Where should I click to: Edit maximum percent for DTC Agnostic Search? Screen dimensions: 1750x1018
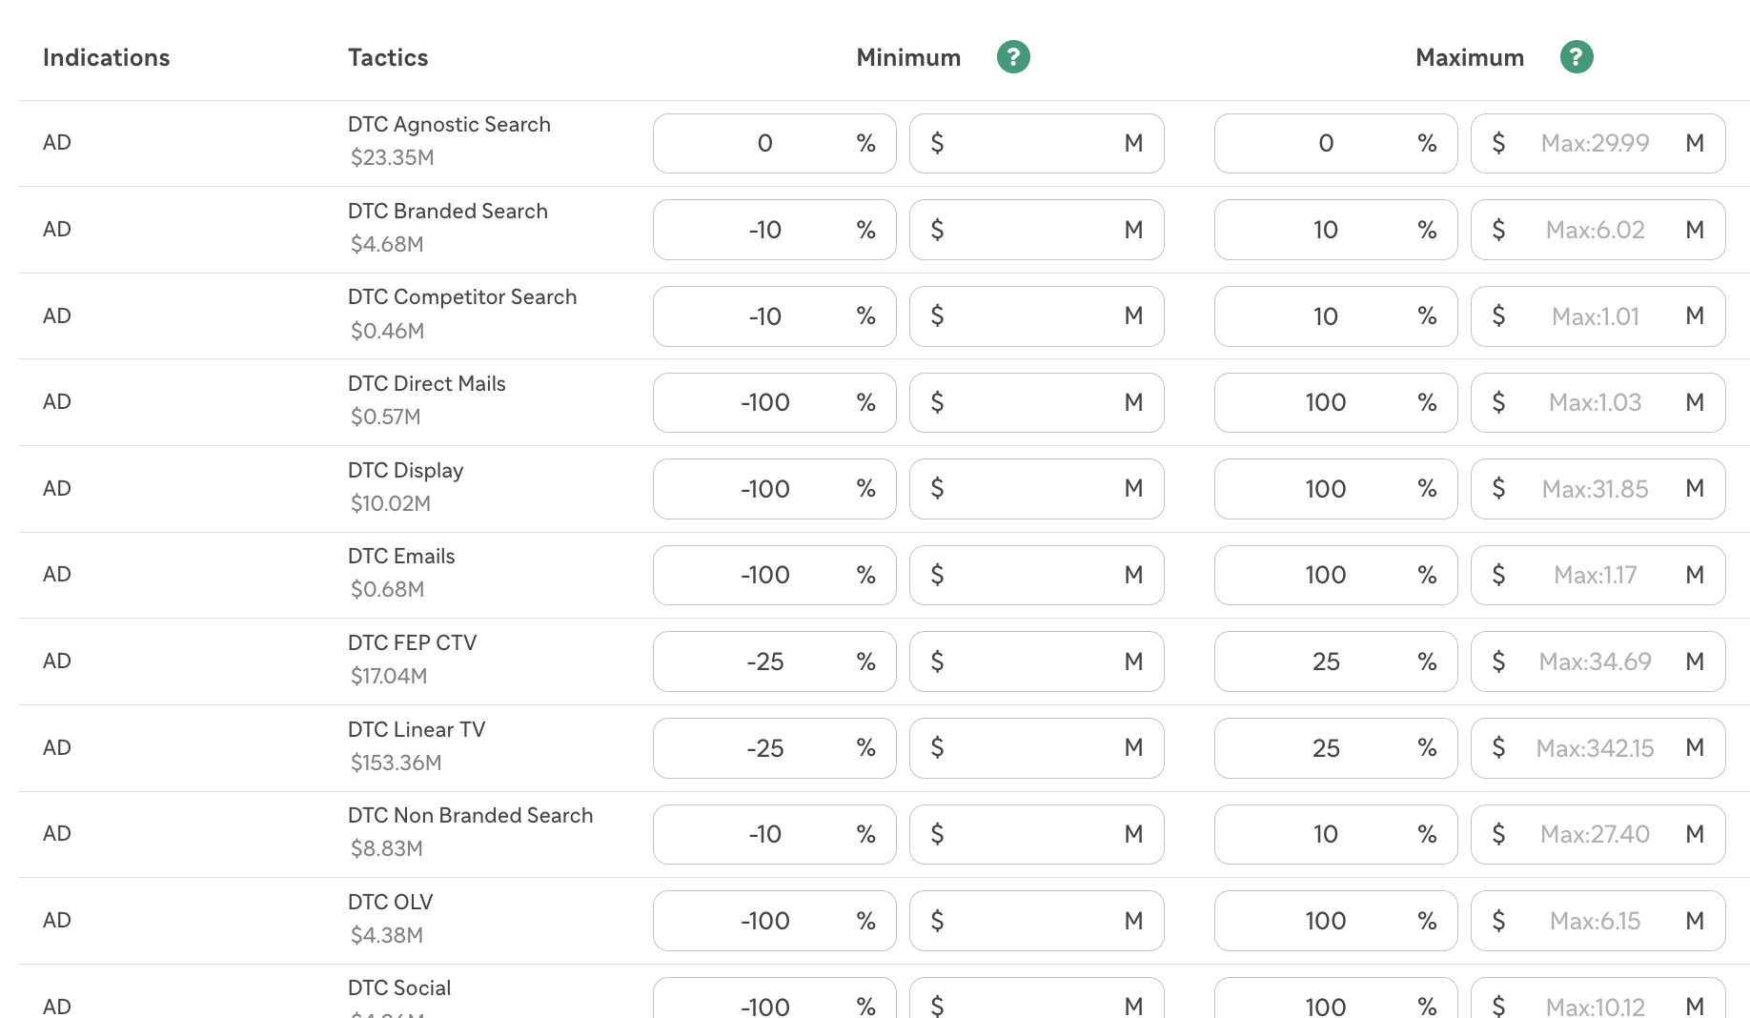[x=1335, y=143]
